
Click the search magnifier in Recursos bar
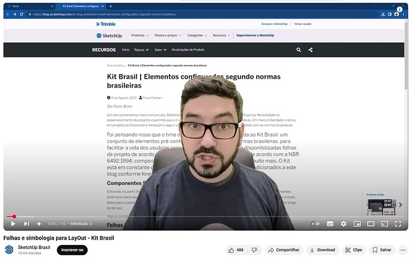pos(298,49)
